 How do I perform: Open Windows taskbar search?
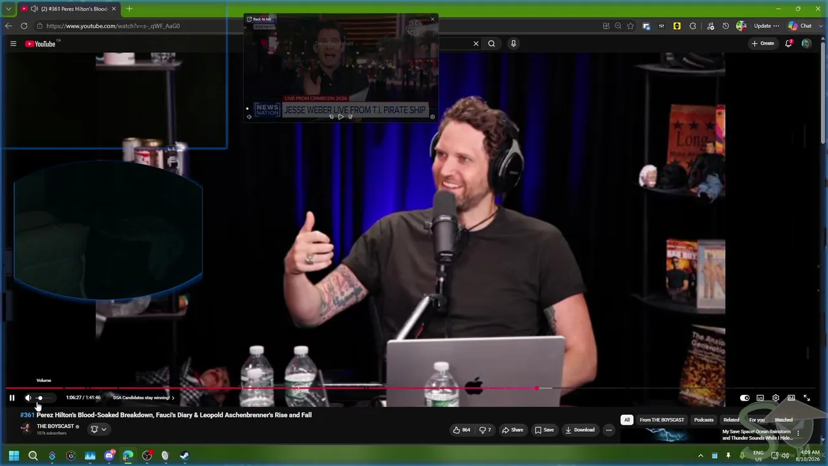(x=33, y=456)
